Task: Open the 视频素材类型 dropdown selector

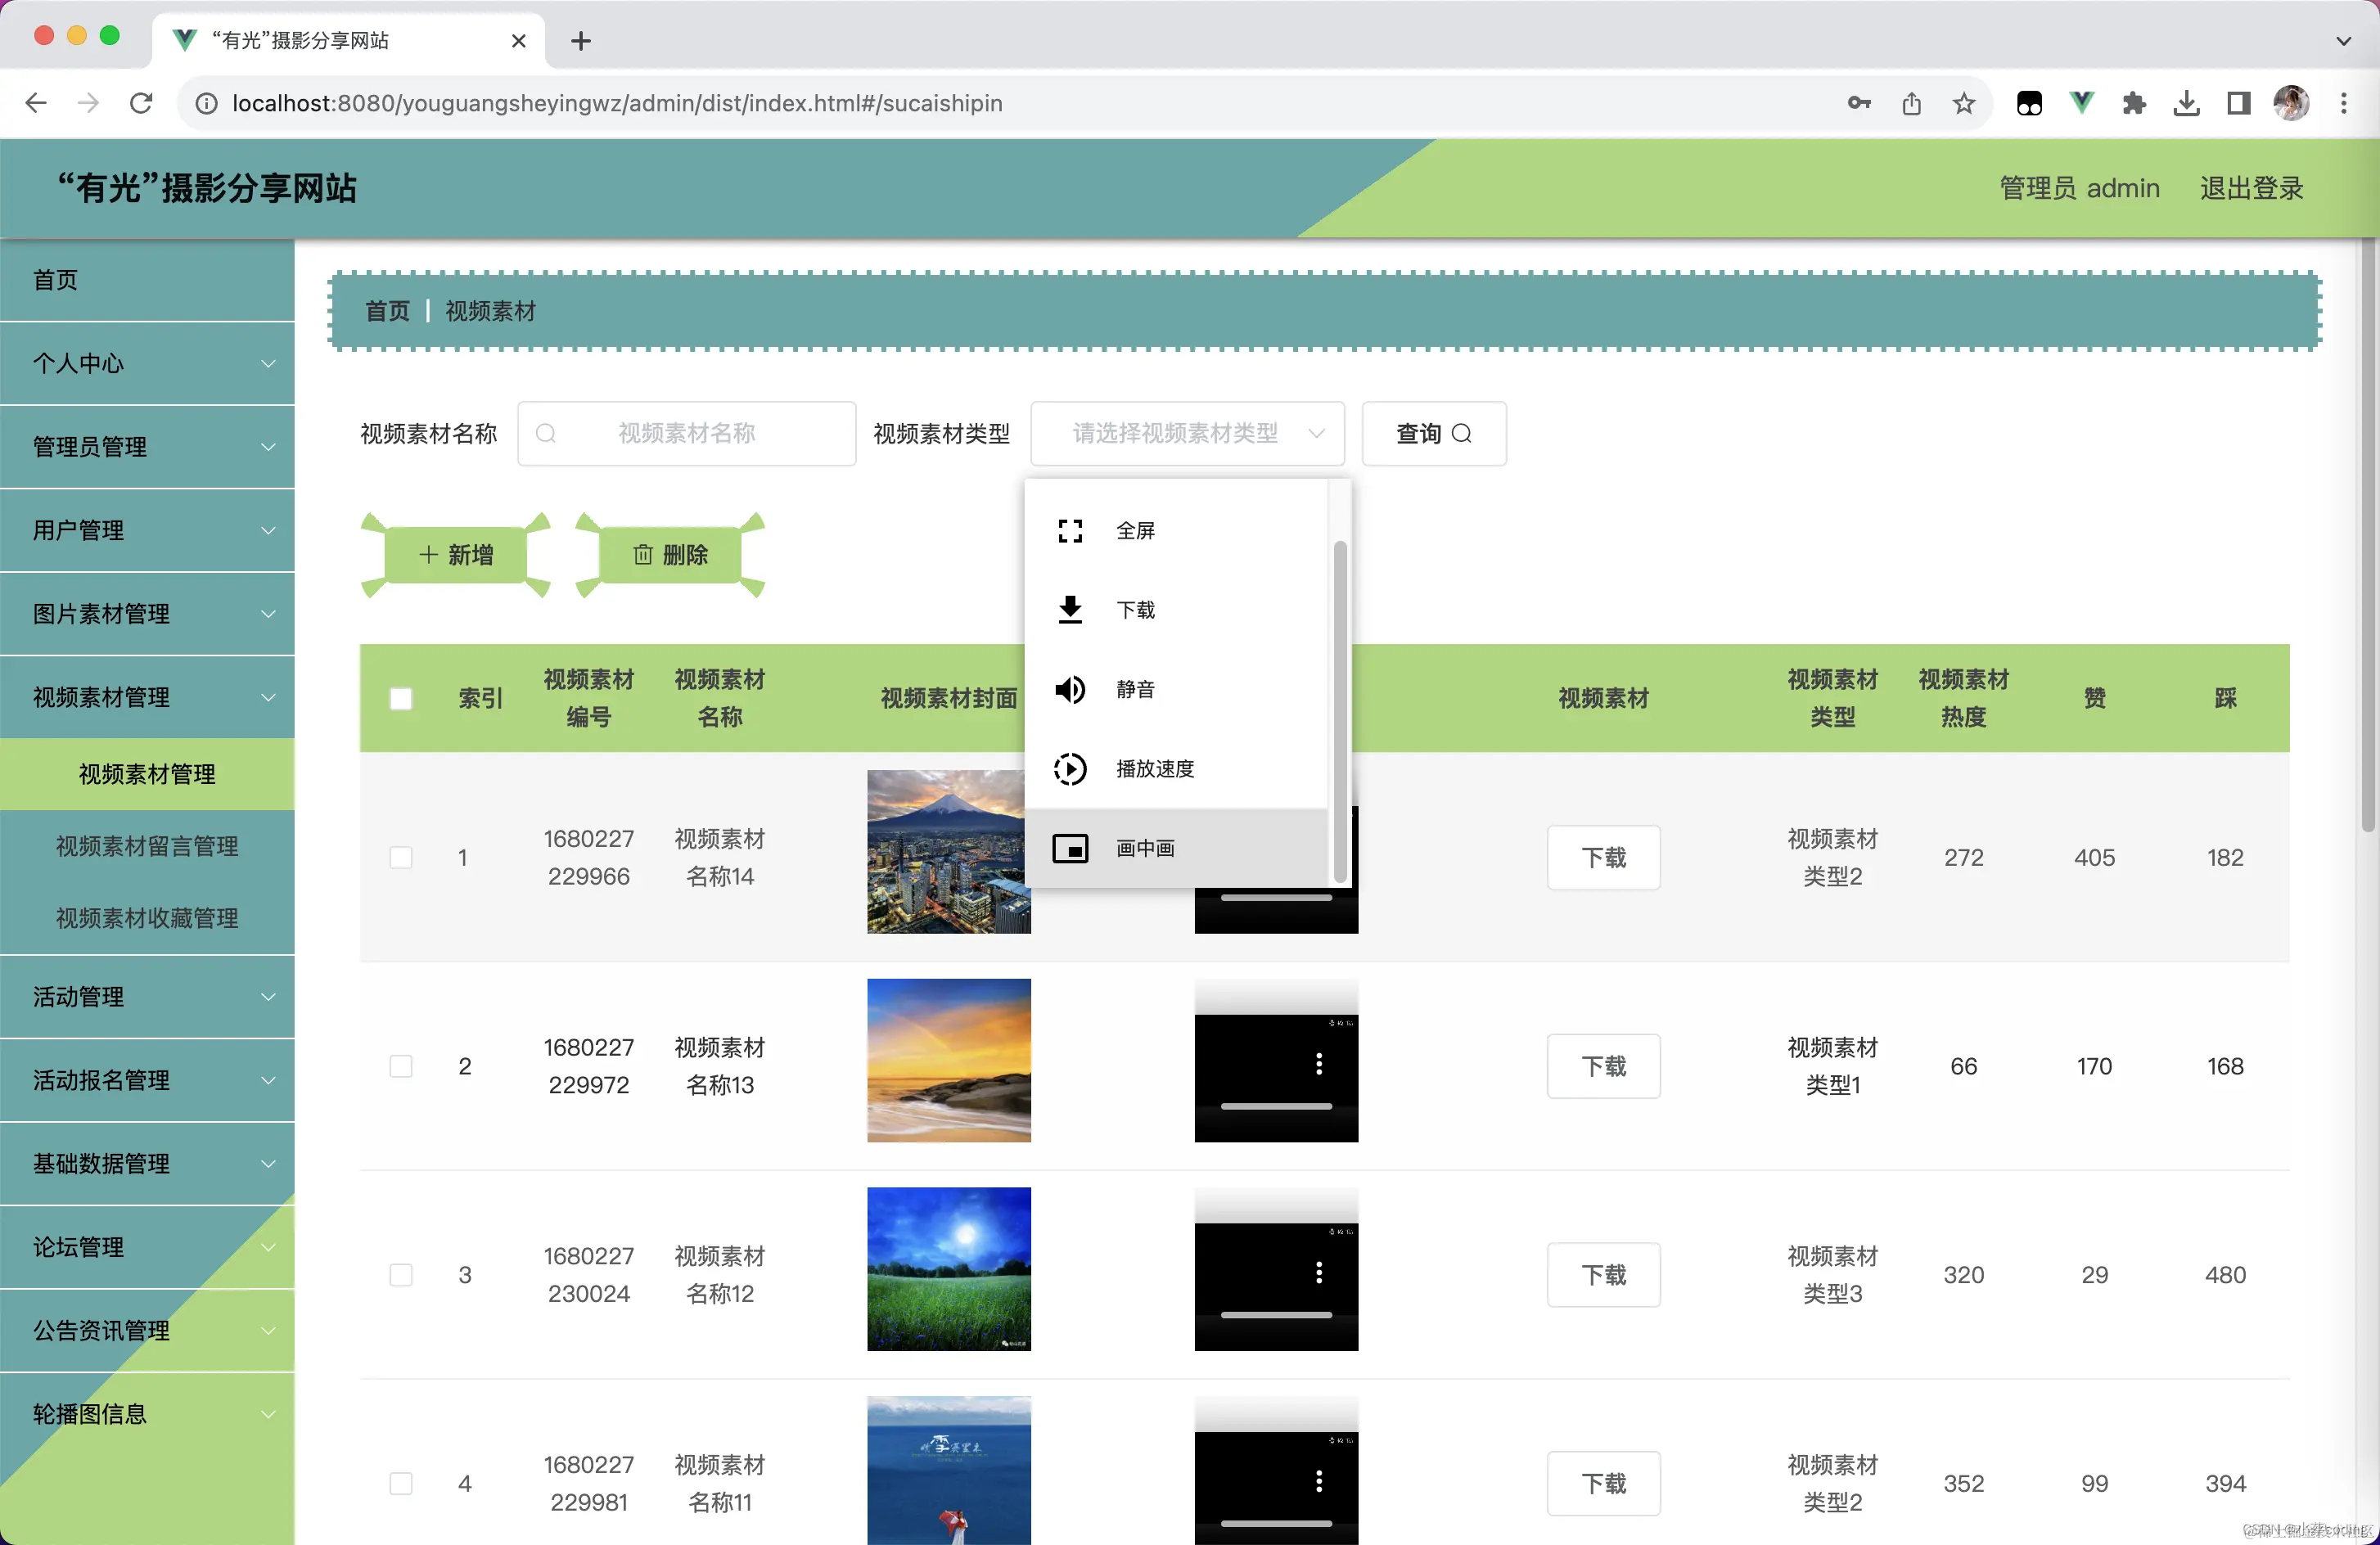Action: coord(1187,433)
